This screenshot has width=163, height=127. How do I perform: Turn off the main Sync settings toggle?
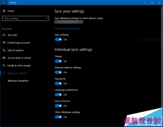pos(58,39)
